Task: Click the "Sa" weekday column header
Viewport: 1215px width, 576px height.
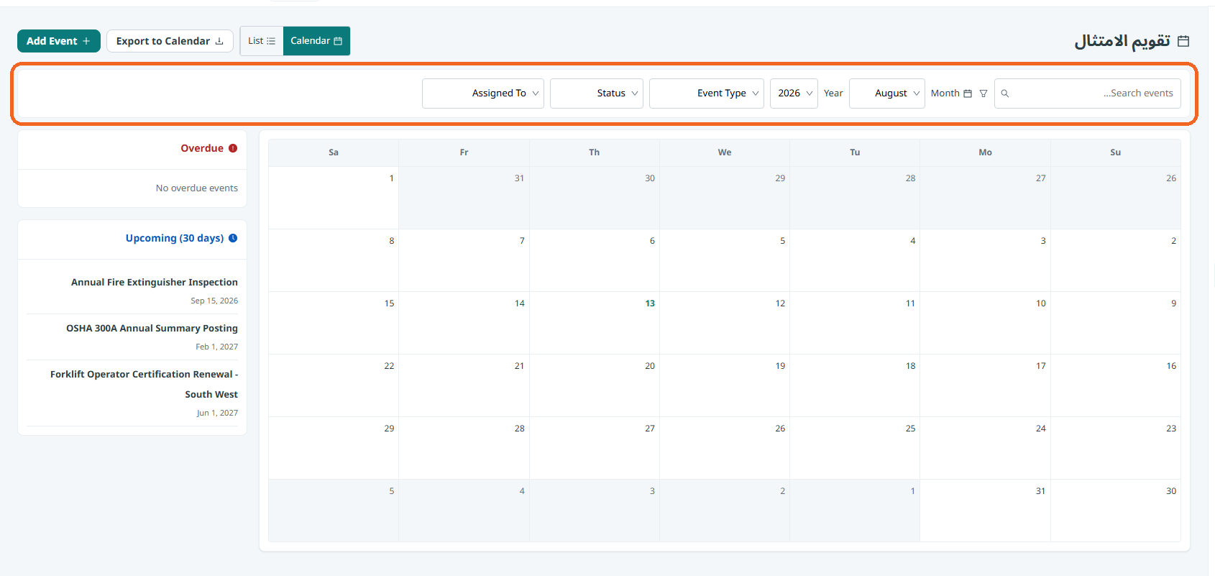Action: coord(334,152)
